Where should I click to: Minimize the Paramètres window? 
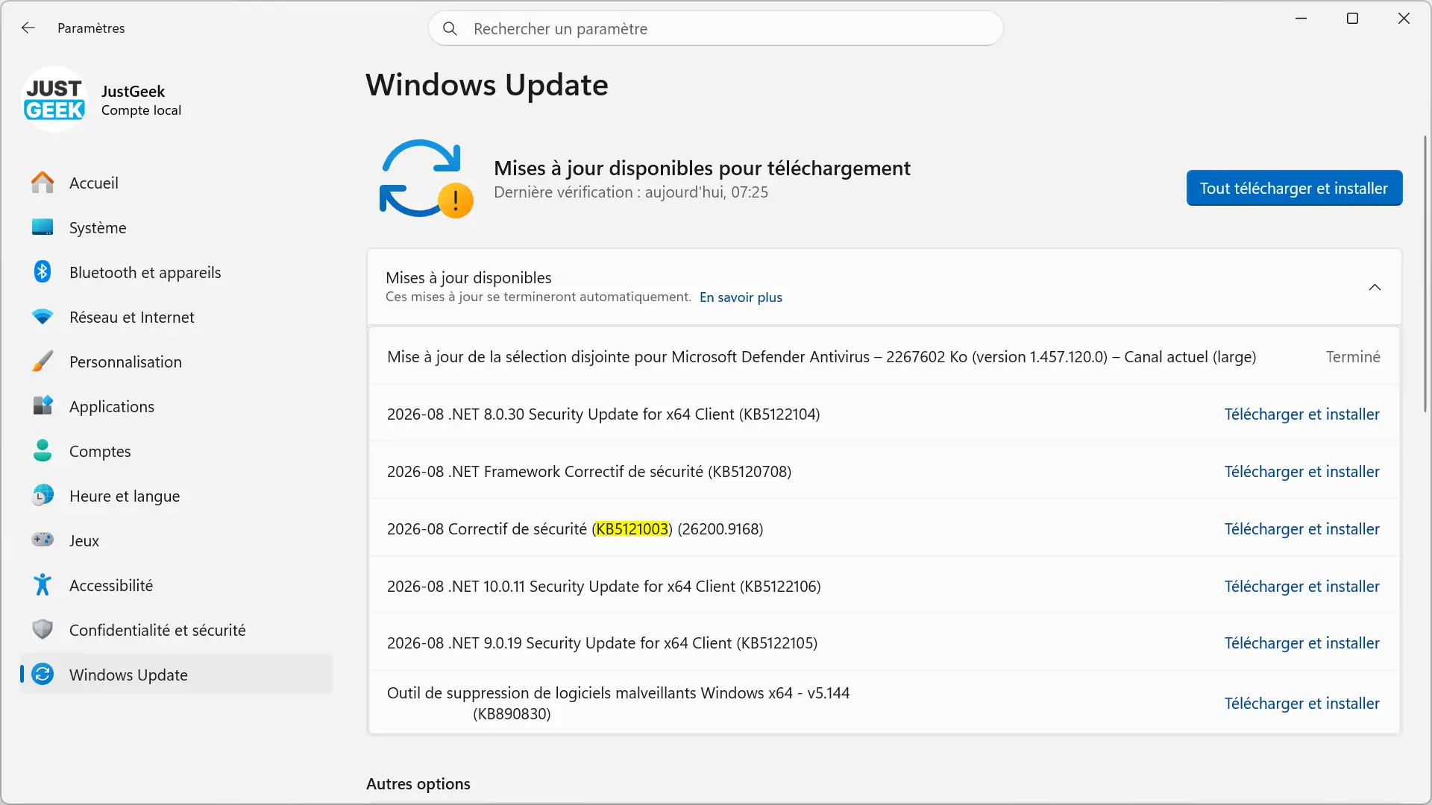coord(1301,19)
